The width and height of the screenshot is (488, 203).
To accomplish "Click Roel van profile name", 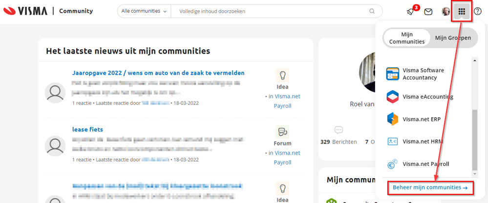I will click(363, 104).
